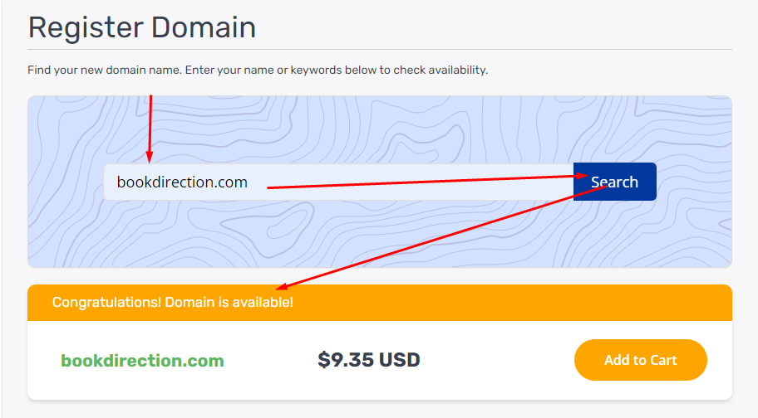Click the Congratulations availability message text
The width and height of the screenshot is (758, 418).
(172, 302)
